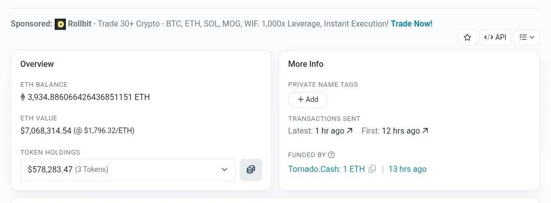Open the 13 hrs ago funding transaction
The width and height of the screenshot is (551, 203).
click(x=408, y=169)
